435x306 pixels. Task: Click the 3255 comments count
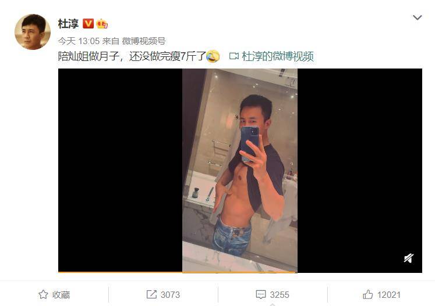[x=280, y=294]
